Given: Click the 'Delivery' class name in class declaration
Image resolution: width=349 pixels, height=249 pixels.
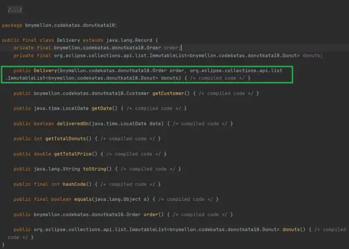Looking at the screenshot, I should coord(68,40).
